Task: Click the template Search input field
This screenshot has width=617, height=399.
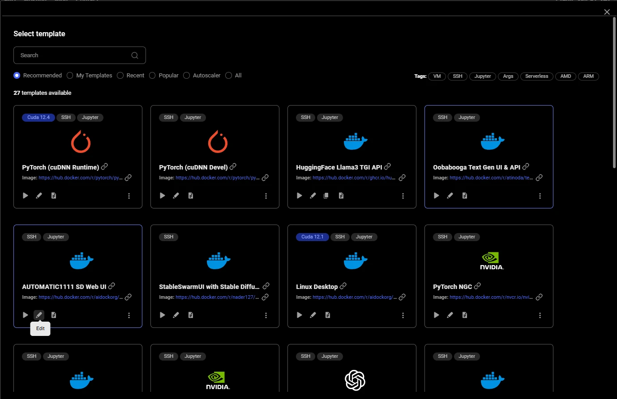Action: click(x=80, y=55)
